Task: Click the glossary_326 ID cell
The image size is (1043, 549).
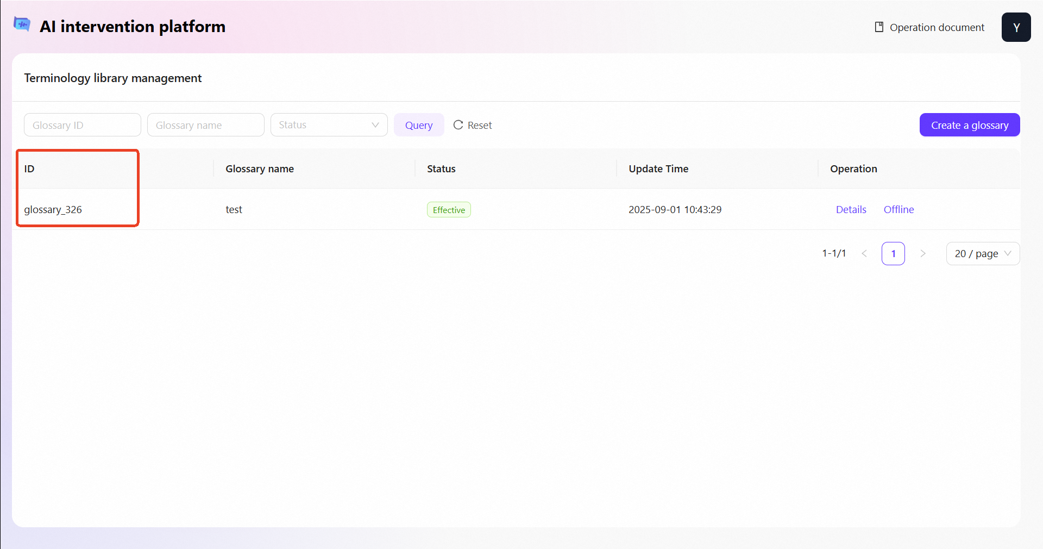Action: click(x=53, y=210)
